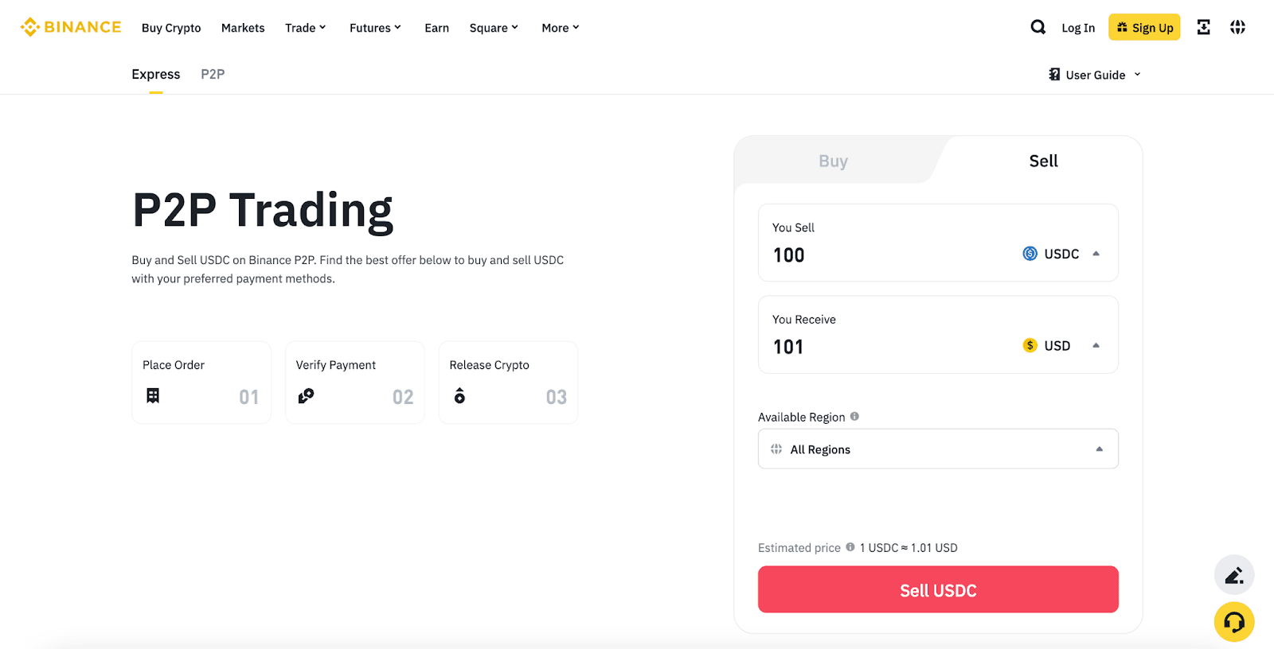1274x649 pixels.
Task: Open the Trade menu
Action: pos(305,28)
